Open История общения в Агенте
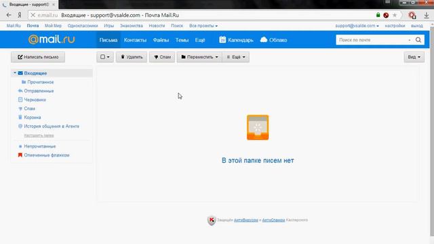The height and width of the screenshot is (244, 434). coord(52,126)
